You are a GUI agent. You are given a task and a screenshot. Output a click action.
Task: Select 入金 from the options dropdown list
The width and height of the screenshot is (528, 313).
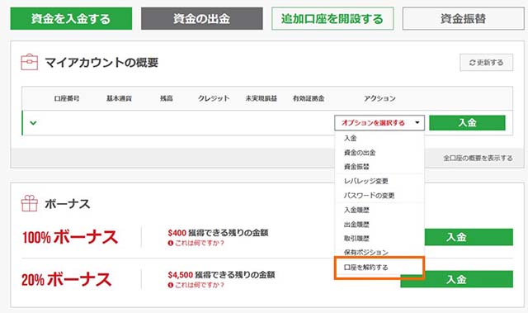(350, 138)
